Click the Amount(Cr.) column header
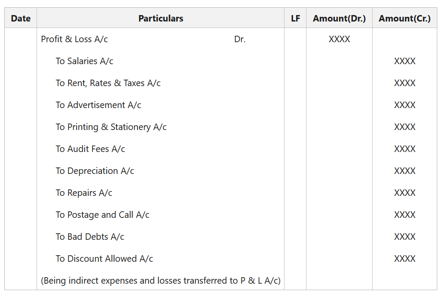The width and height of the screenshot is (442, 294). [405, 19]
